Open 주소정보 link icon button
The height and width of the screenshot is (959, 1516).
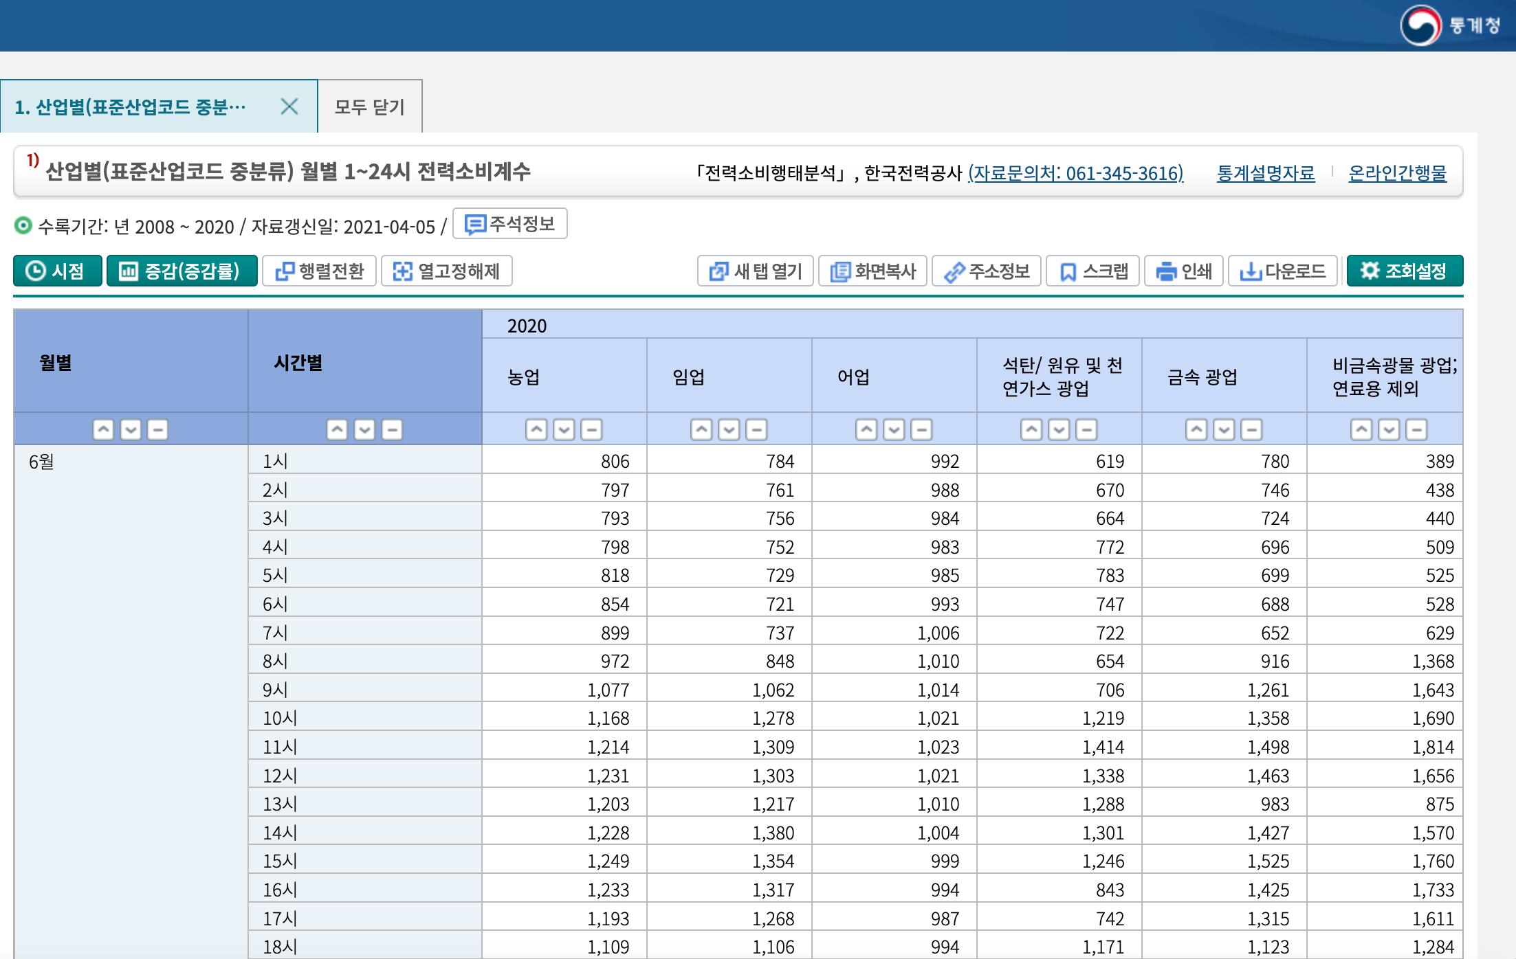coord(986,271)
